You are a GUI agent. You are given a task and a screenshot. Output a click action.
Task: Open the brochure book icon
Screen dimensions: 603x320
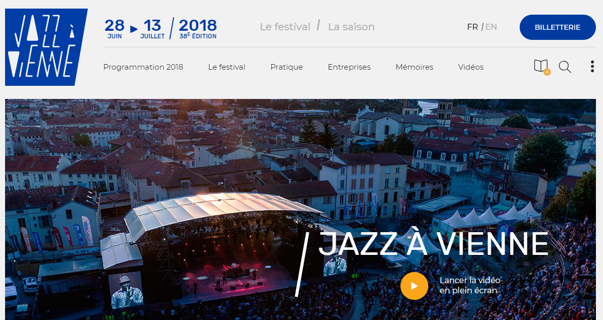[542, 67]
